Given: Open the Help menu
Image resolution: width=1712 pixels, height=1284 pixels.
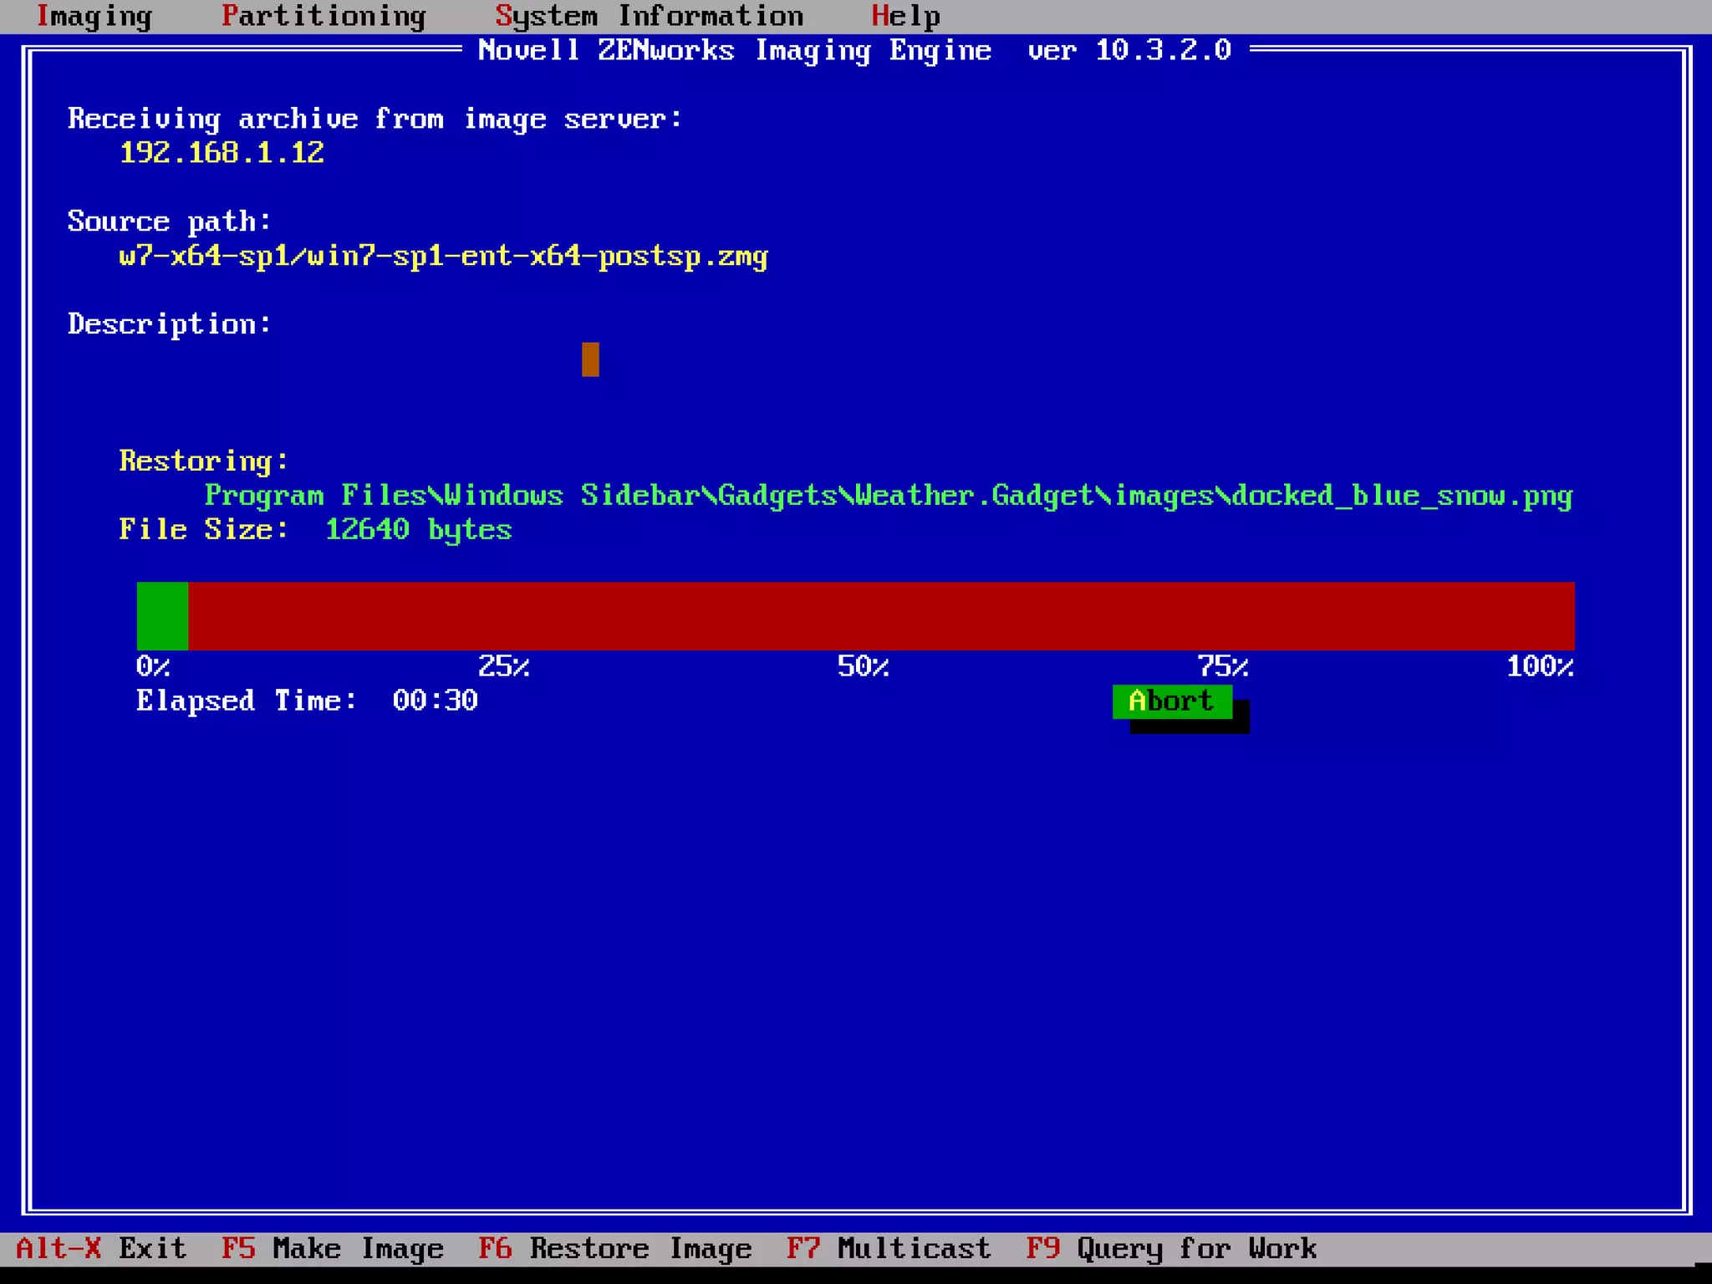Looking at the screenshot, I should pos(905,17).
